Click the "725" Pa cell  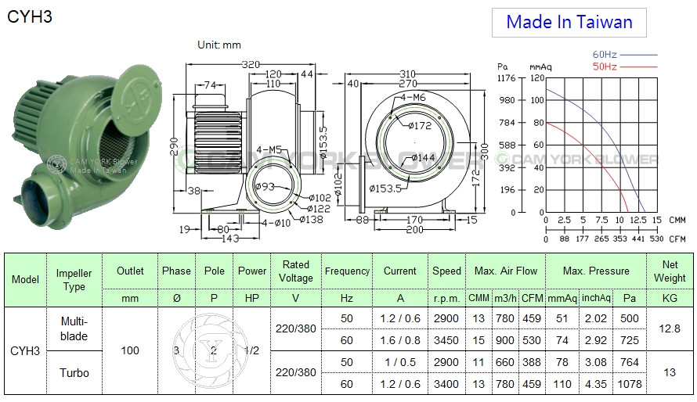coord(630,340)
